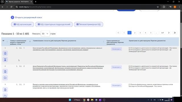This screenshot has height=102, width=182.
Task: Click the Показано 1 - 10 из 1 681 text
Action: 15,34
